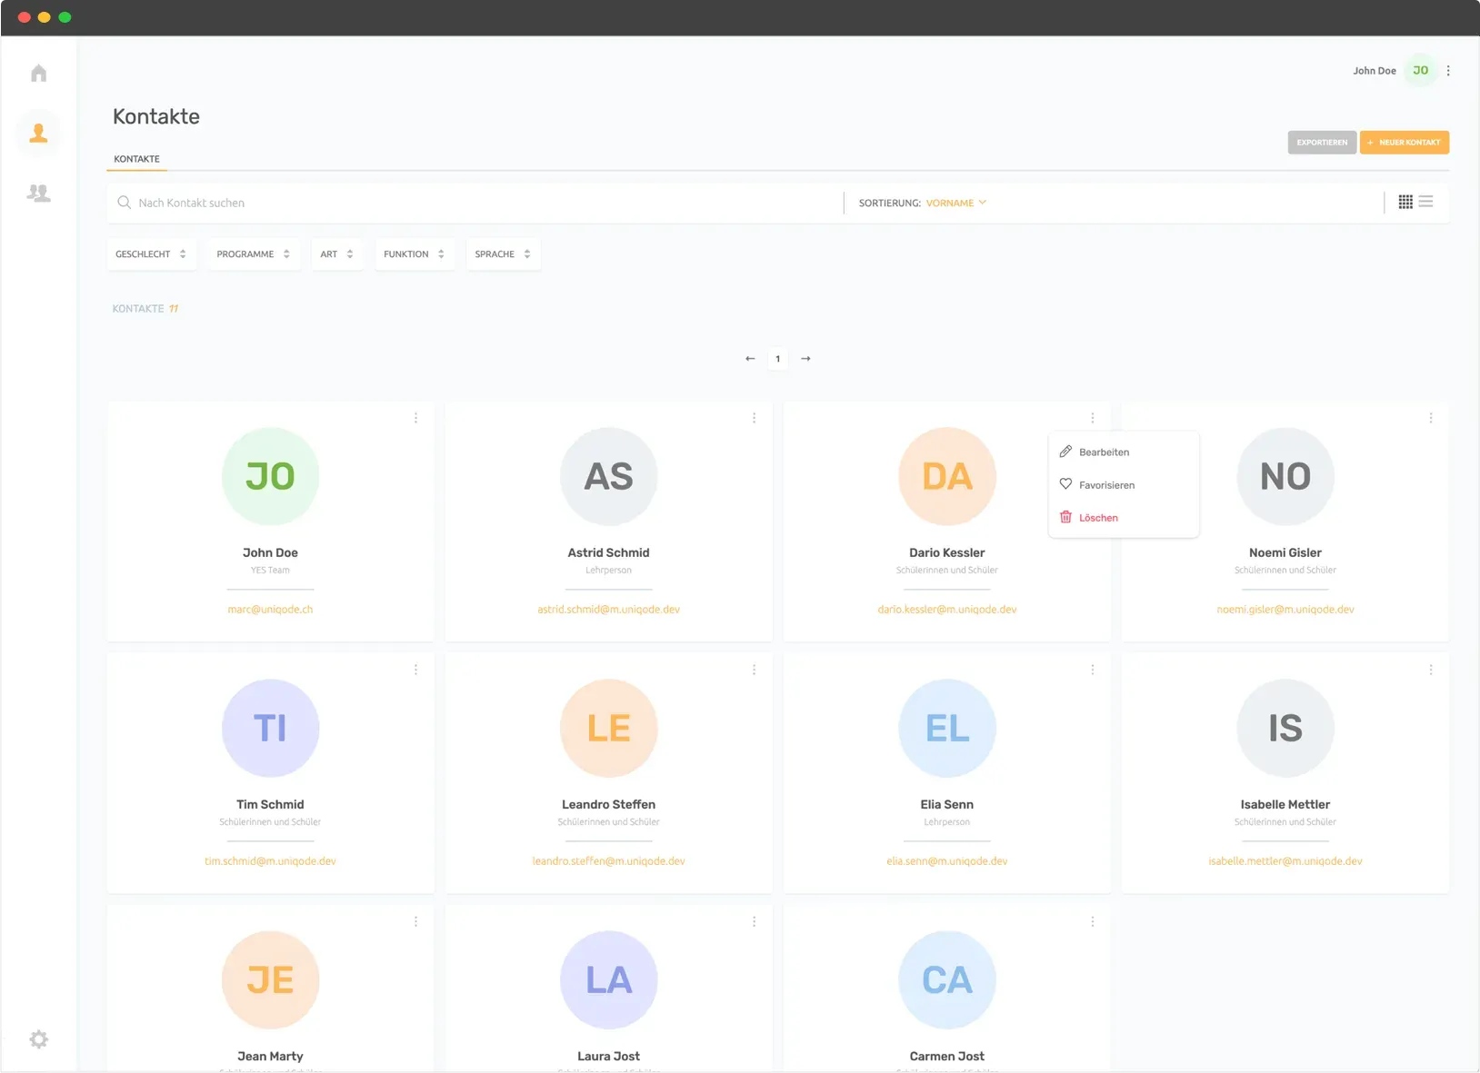Open the Sortierung Vorname dropdown

pos(955,203)
